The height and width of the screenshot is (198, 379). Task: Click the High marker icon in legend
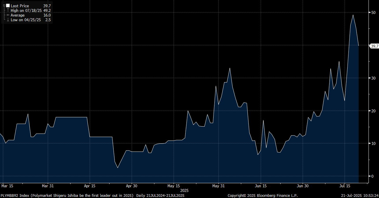tap(8, 10)
